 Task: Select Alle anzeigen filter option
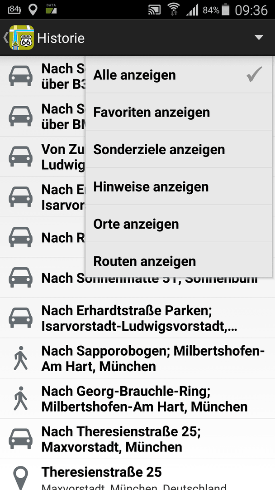coord(179,75)
